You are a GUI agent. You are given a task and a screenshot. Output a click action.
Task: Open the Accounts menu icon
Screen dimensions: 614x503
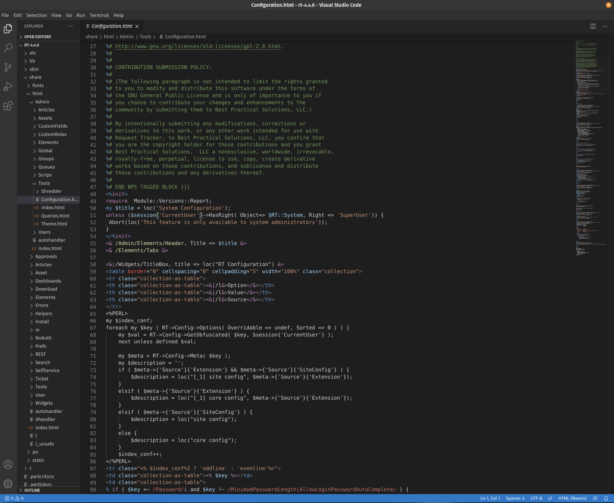(8, 464)
